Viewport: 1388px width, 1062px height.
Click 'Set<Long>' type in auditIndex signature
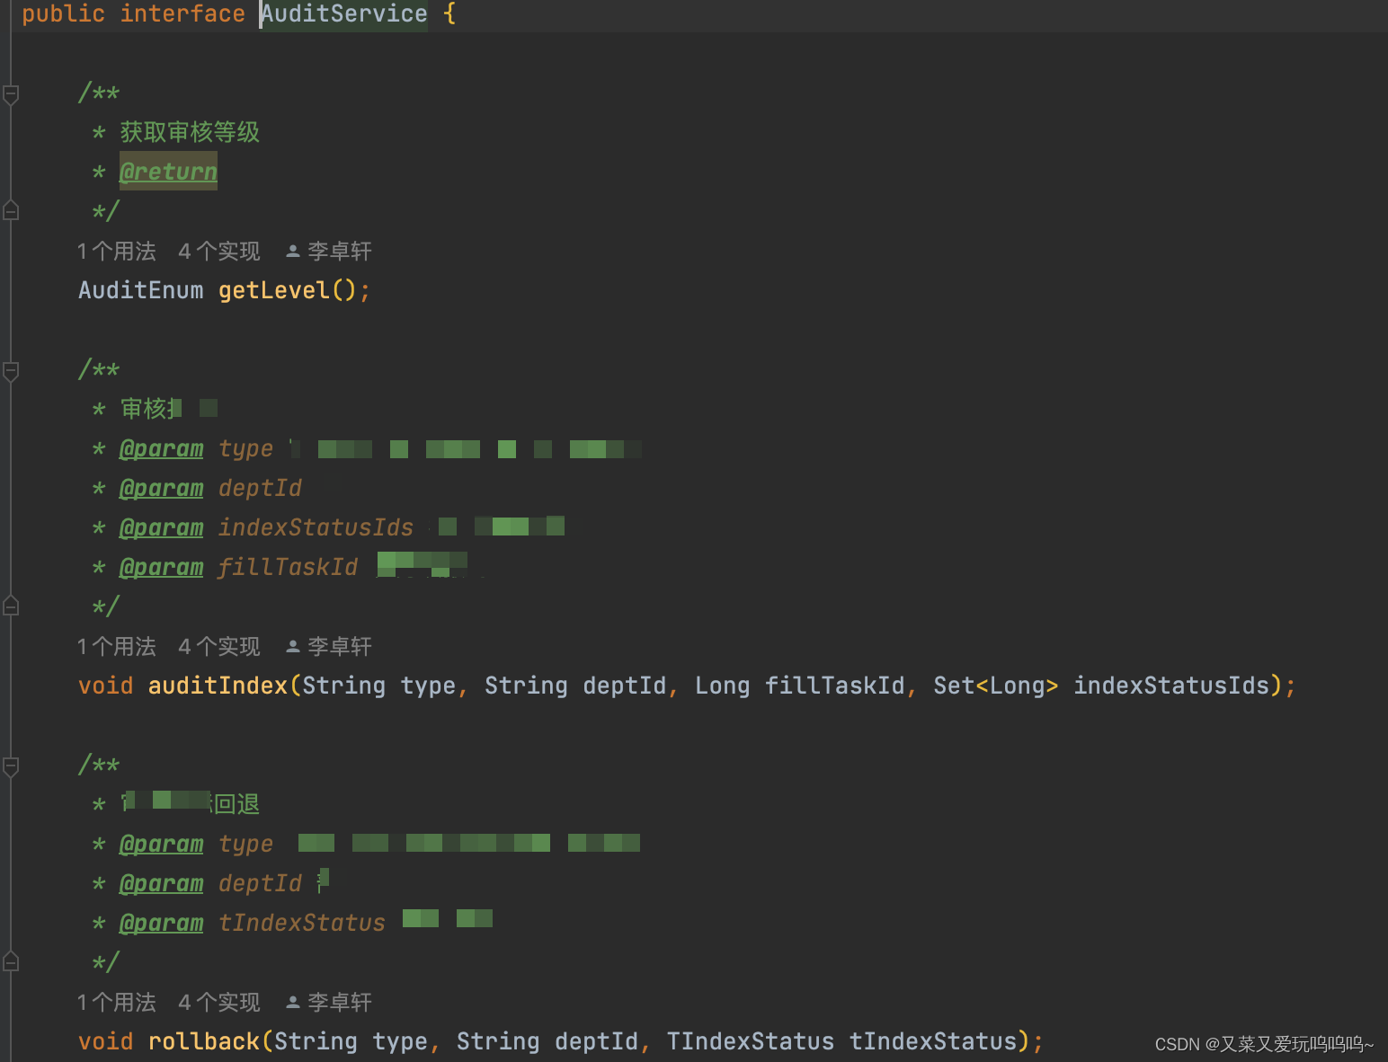point(996,686)
